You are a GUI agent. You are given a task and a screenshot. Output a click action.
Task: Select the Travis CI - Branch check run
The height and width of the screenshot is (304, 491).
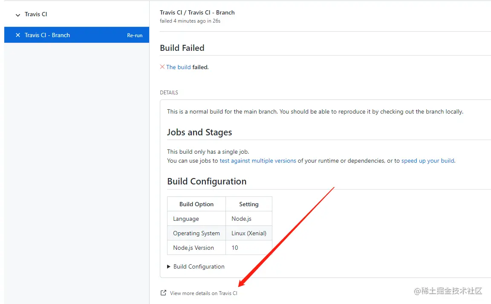pos(47,35)
